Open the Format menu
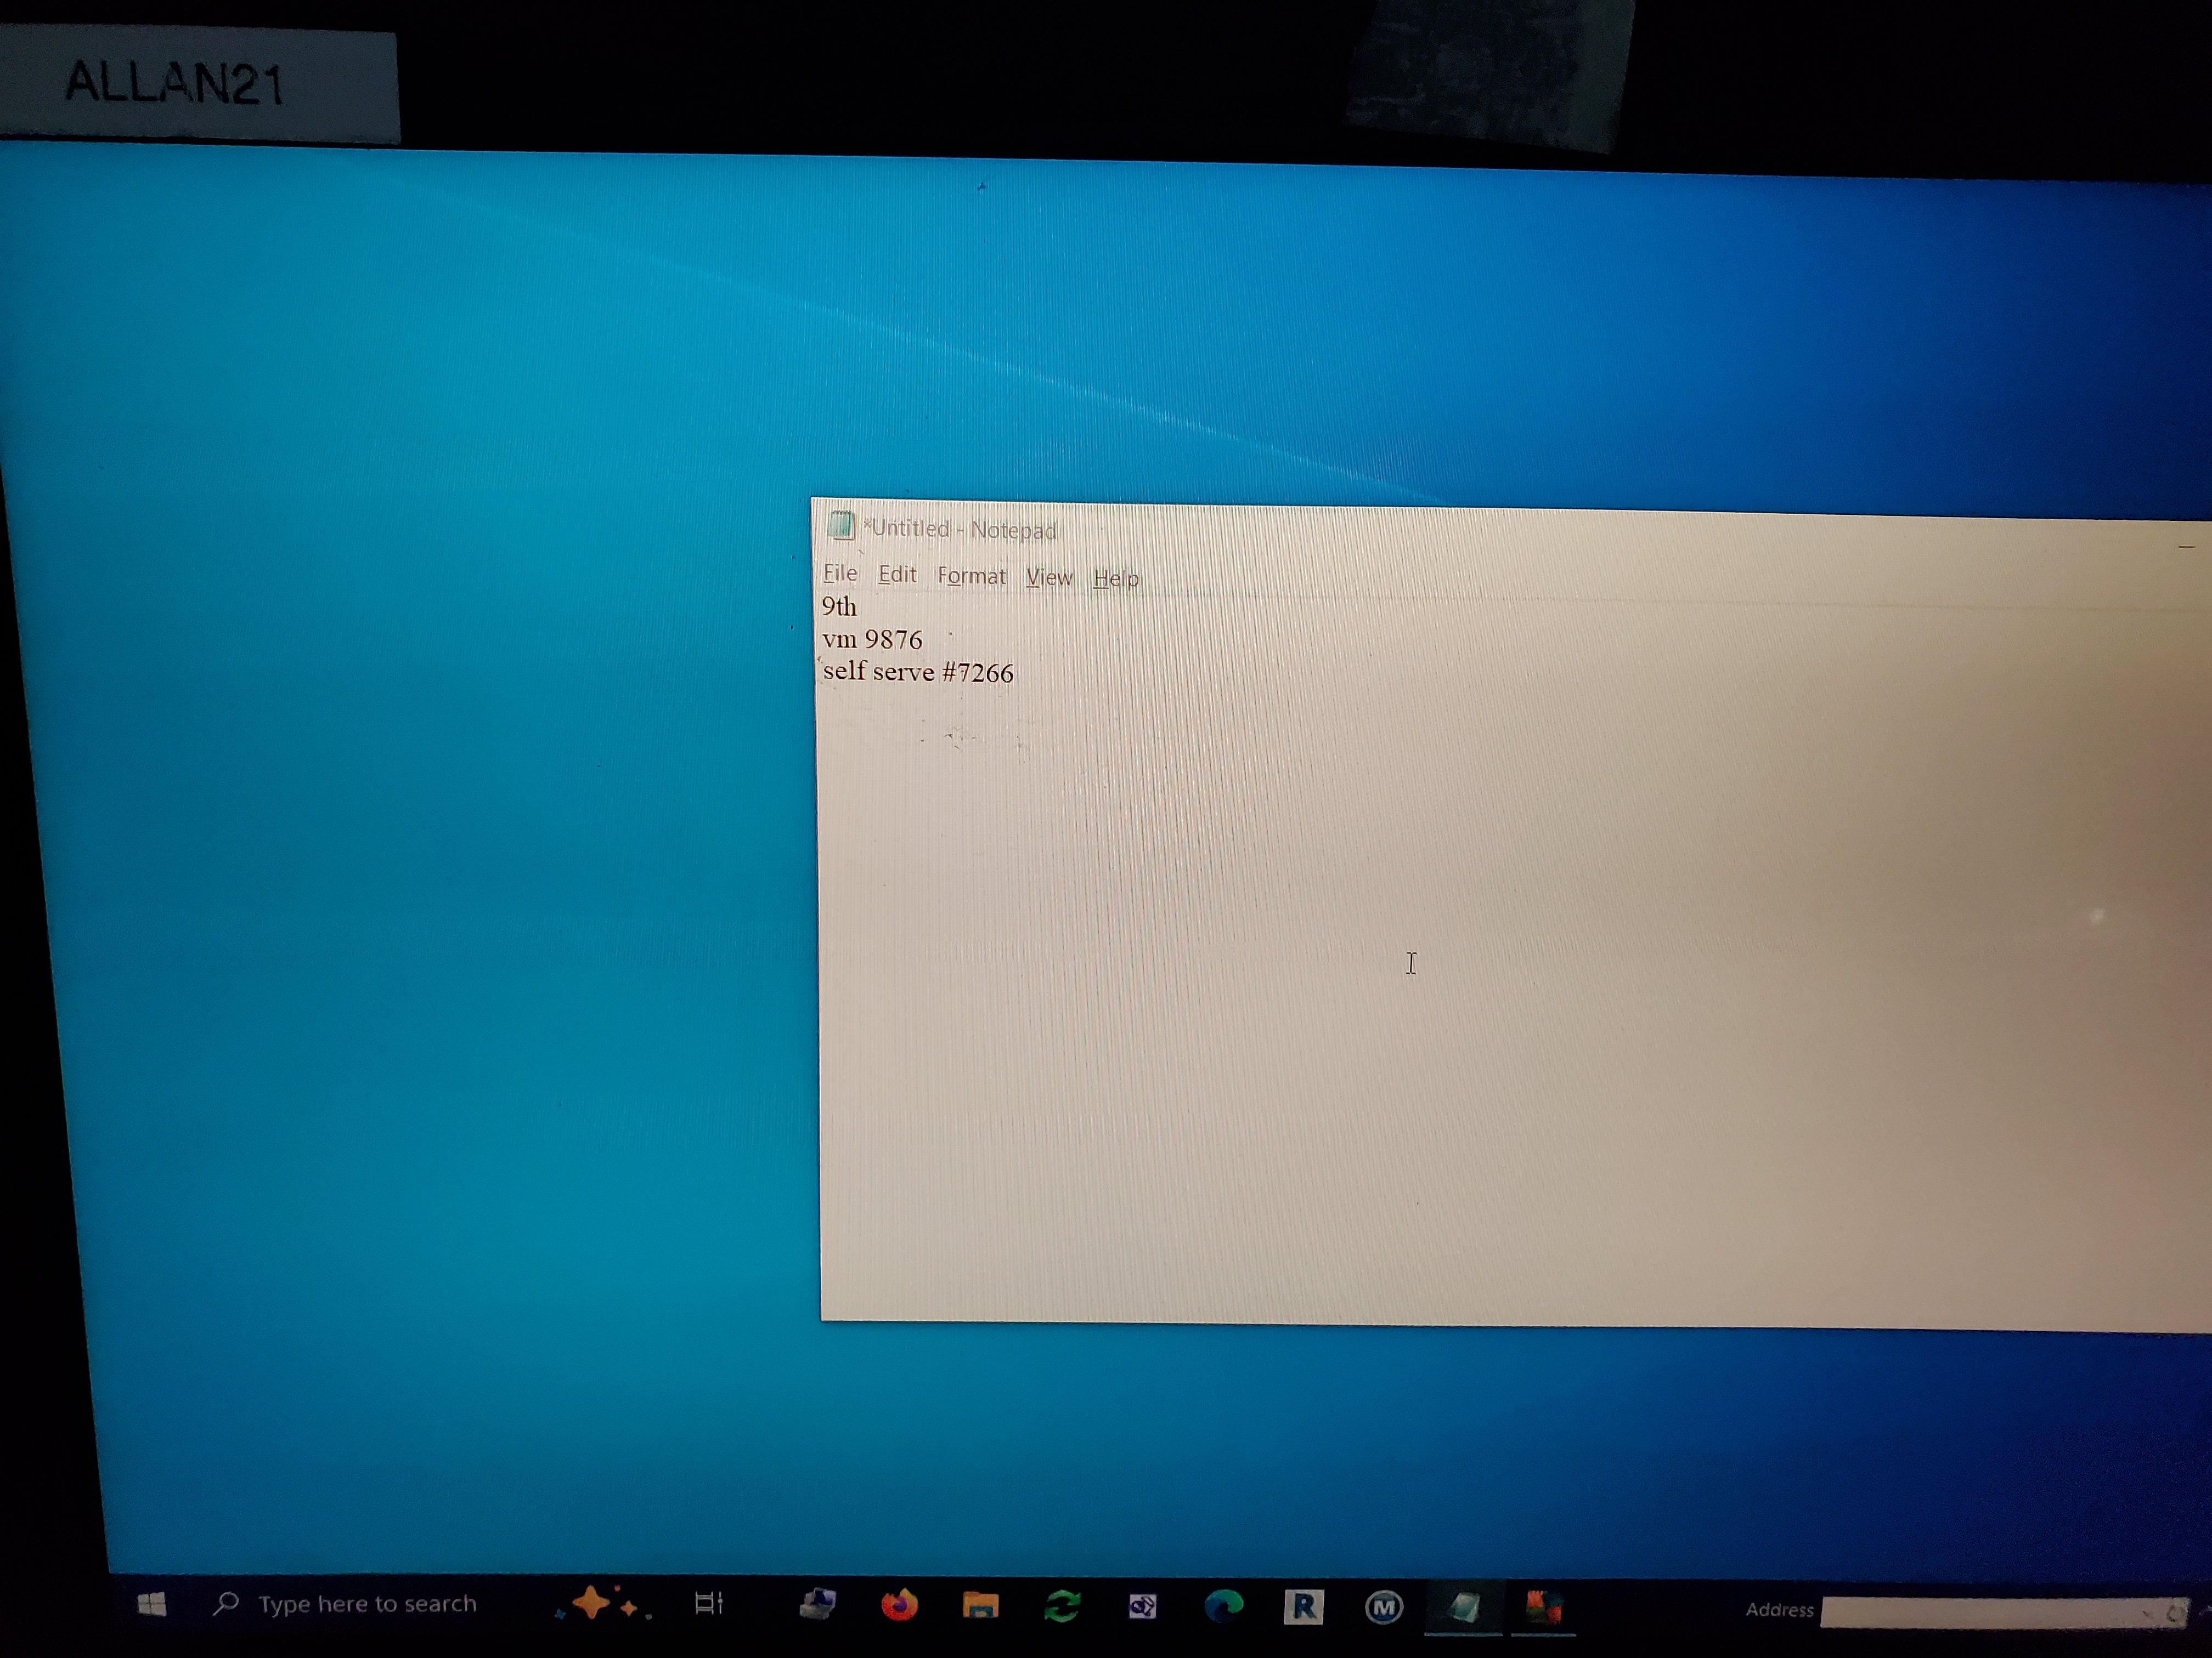 coord(970,576)
